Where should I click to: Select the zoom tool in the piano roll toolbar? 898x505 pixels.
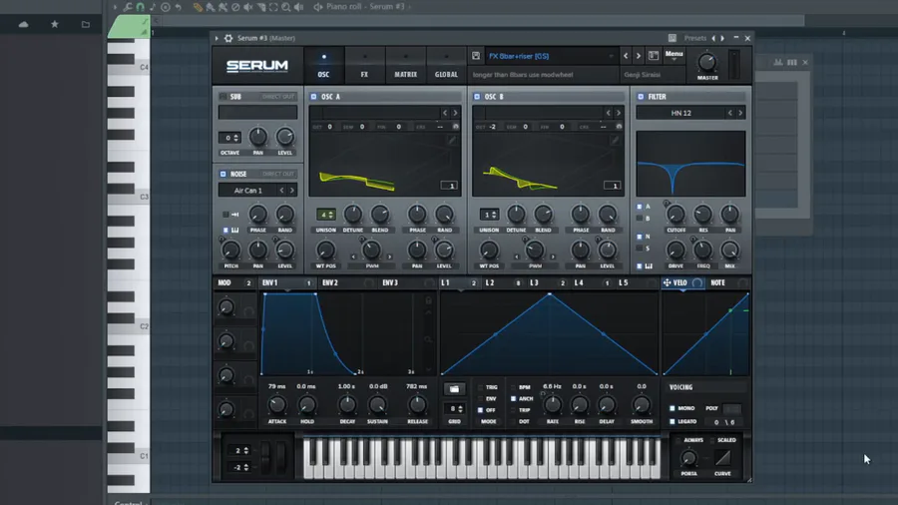point(285,7)
